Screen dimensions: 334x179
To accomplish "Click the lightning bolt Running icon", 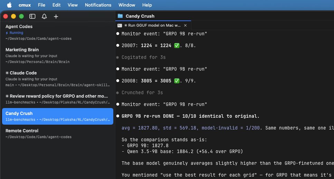I will [x=7, y=33].
